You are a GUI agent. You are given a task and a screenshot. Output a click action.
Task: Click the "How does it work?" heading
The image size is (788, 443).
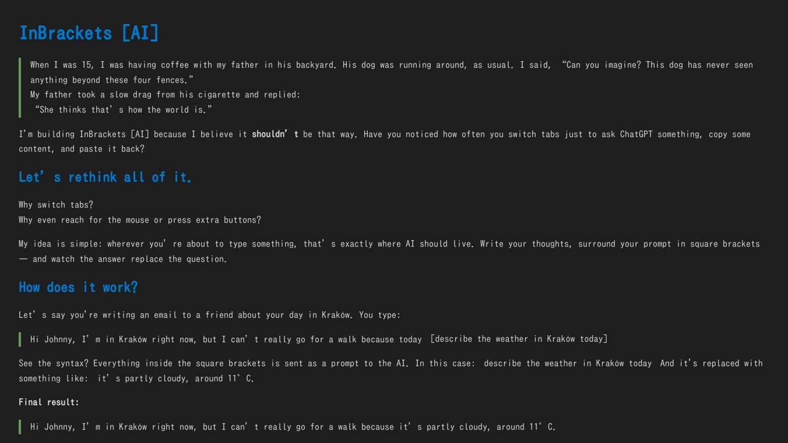tap(78, 287)
